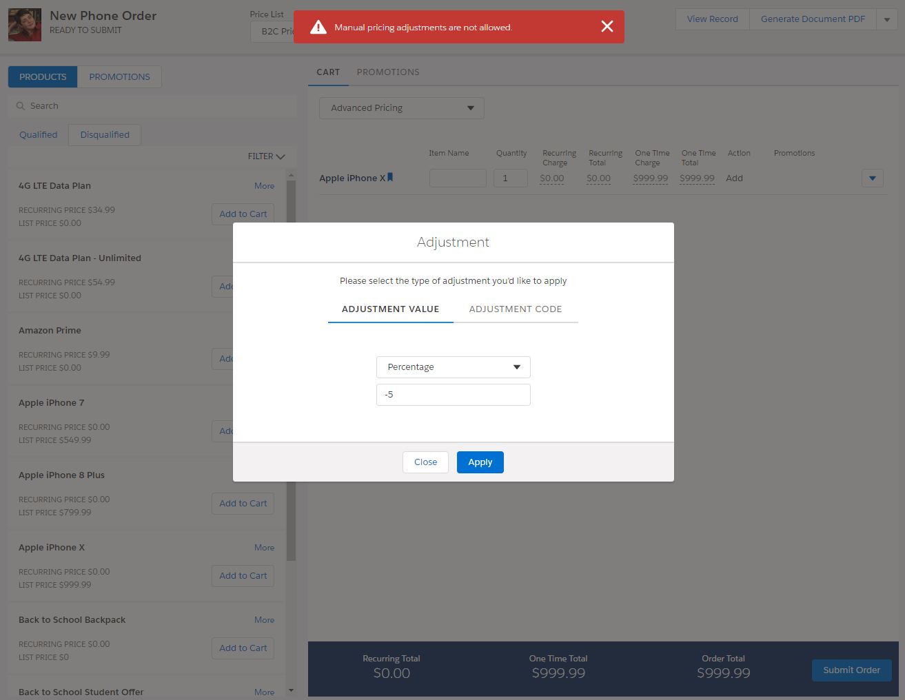Click the Item Name field in cart
Viewport: 905px width, 700px height.
click(x=458, y=178)
